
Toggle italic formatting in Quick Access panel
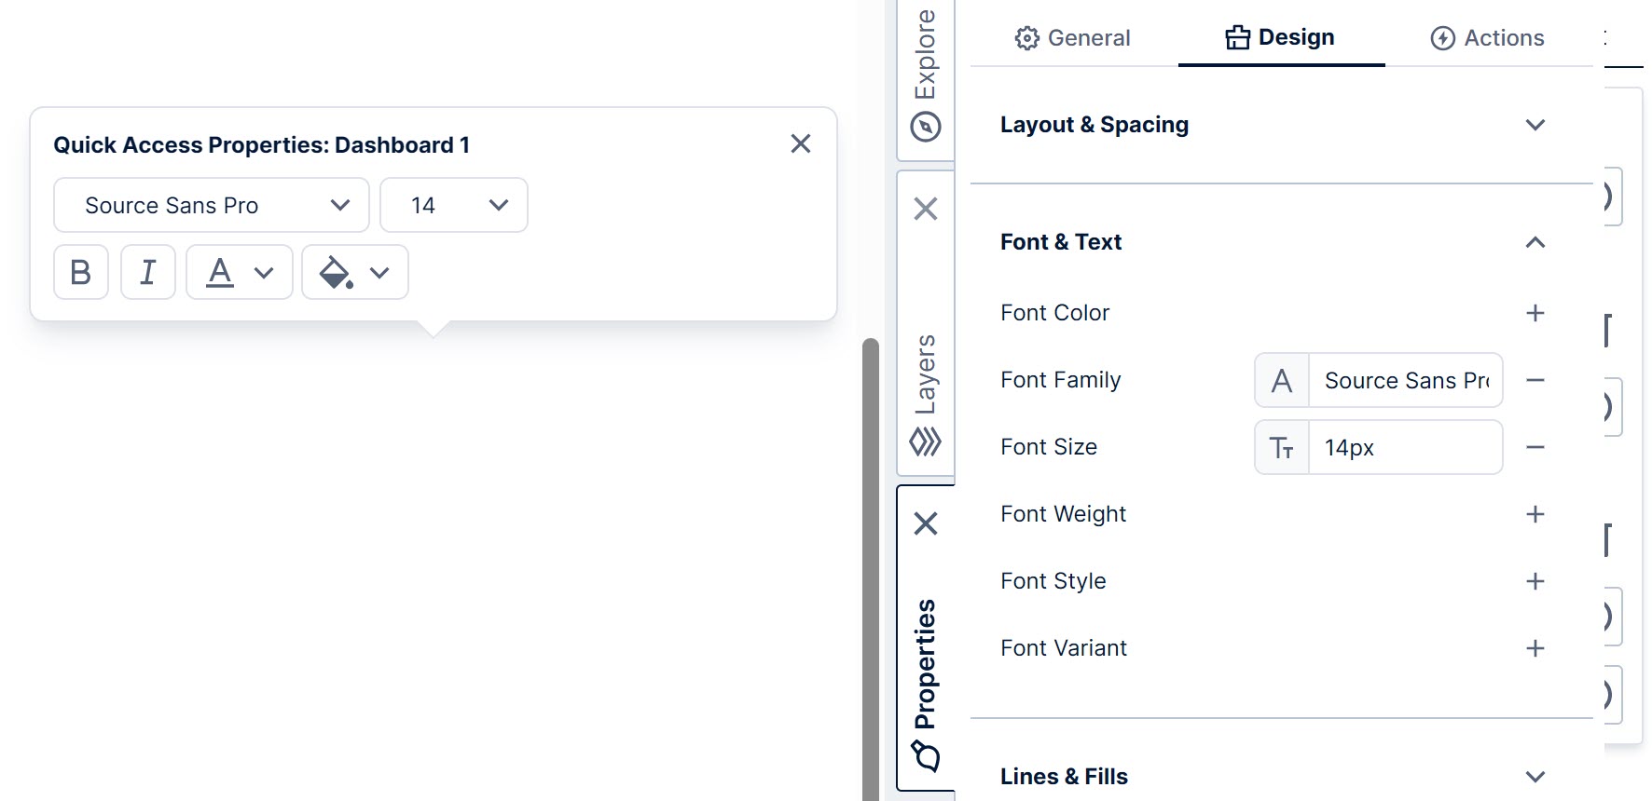(x=147, y=272)
